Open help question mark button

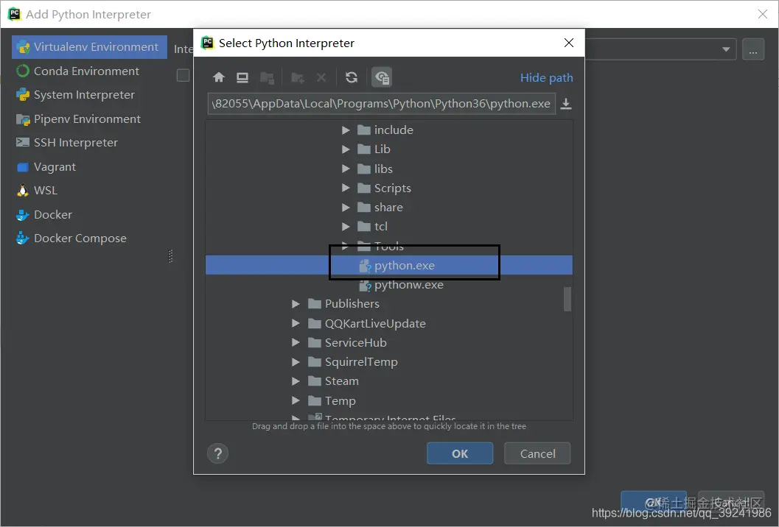[217, 453]
